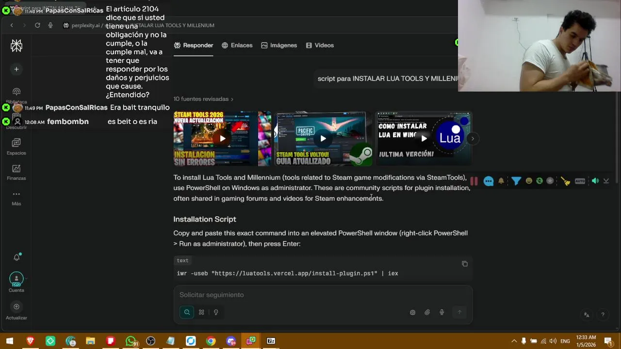Start a new thread with plus icon

tap(16, 69)
